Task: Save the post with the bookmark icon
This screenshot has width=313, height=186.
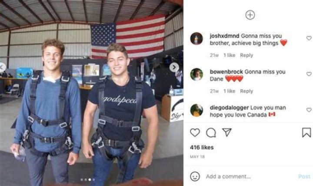Action: (306, 132)
